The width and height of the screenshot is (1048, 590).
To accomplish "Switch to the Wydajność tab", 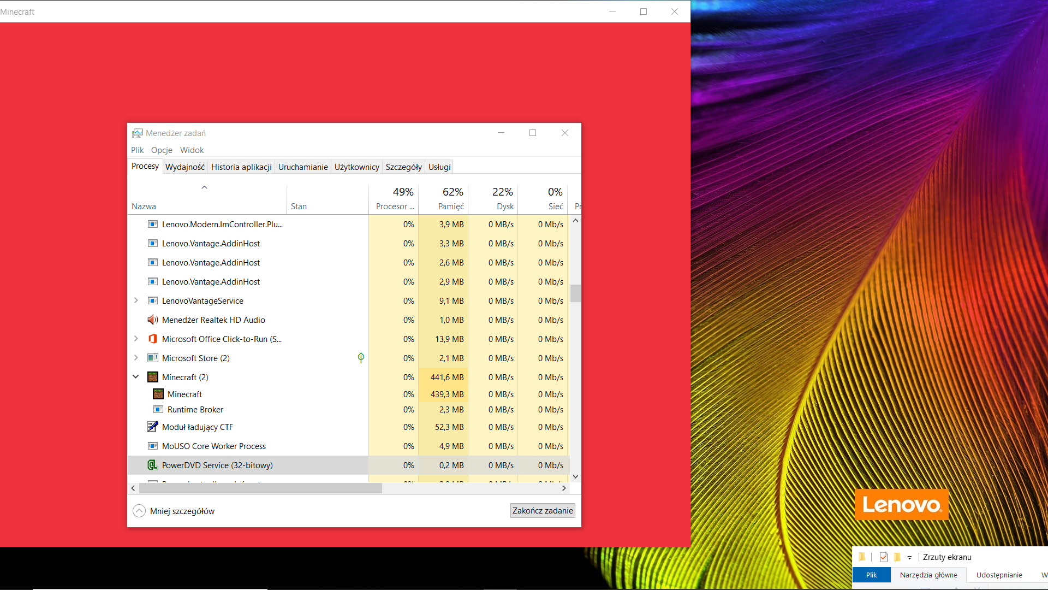I will coord(185,167).
